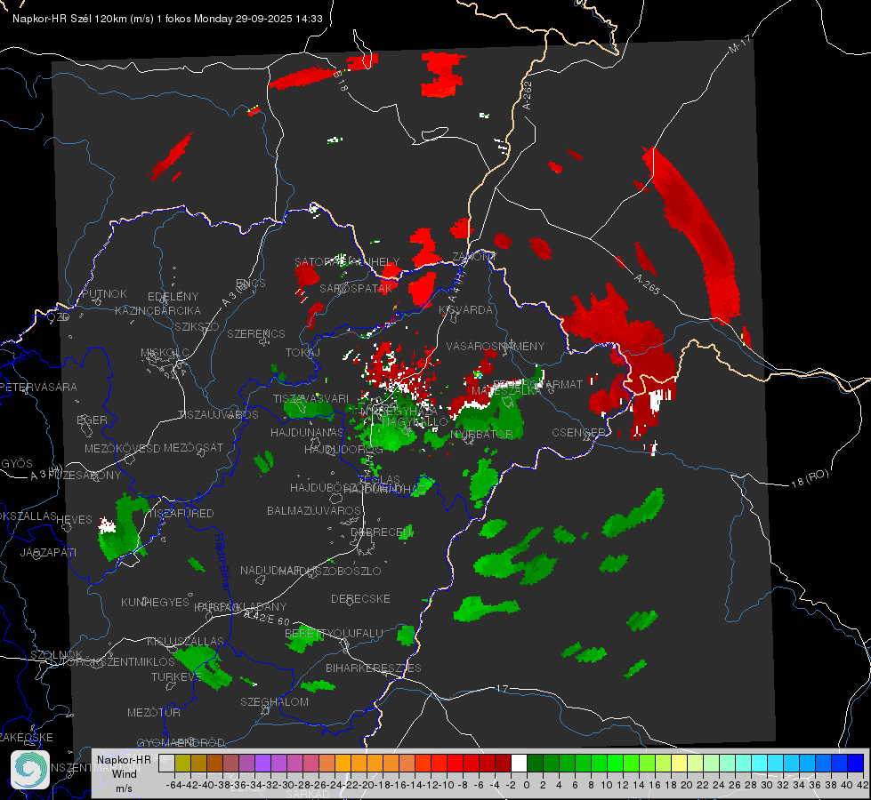Viewport: 871px width, 800px height.
Task: Select the MISKOLC city label
Action: coord(165,353)
